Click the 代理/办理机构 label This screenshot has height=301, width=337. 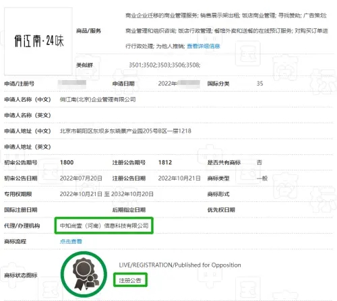[22, 226]
